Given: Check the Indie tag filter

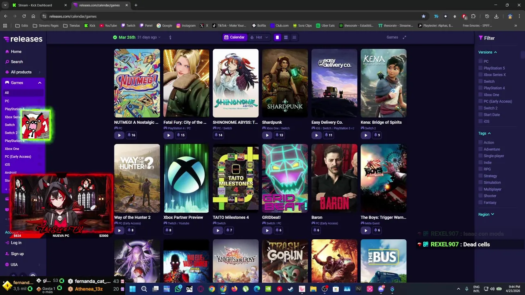Looking at the screenshot, I should tap(480, 163).
